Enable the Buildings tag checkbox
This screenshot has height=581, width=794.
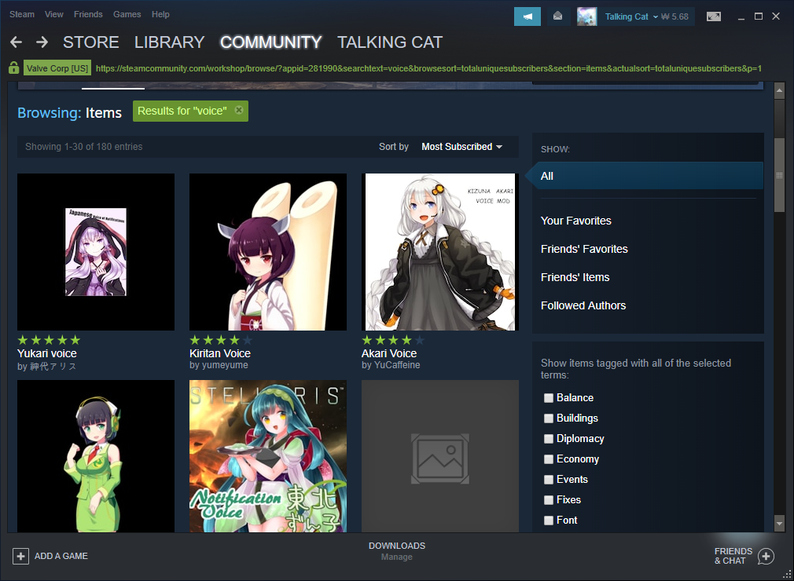[549, 418]
